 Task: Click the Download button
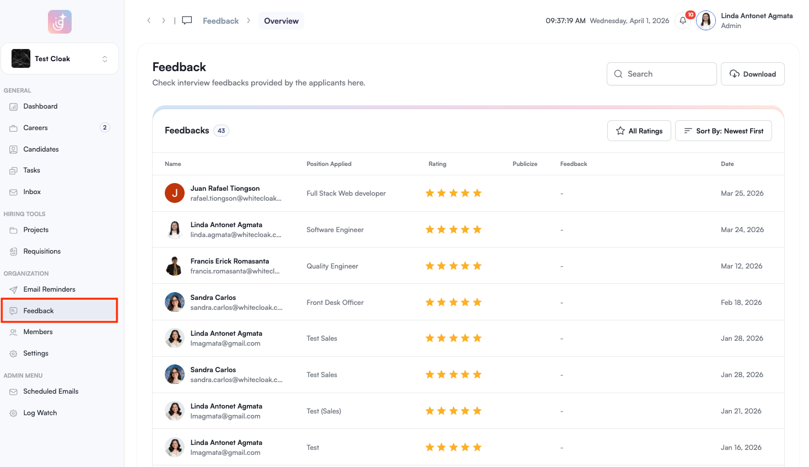[752, 74]
